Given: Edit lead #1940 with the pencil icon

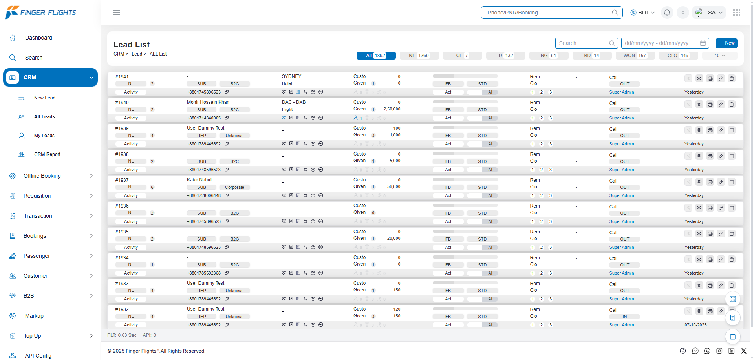Looking at the screenshot, I should pos(721,105).
